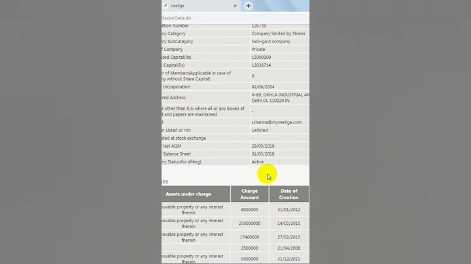Viewport: 471px width, 264px height.
Task: Click the 'Date of Creation' column header
Action: point(288,194)
